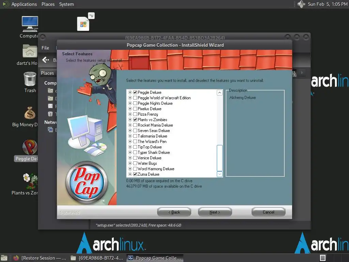Image resolution: width=349 pixels, height=262 pixels.
Task: Select the Venice Deluxe feature label
Action: tap(149, 158)
